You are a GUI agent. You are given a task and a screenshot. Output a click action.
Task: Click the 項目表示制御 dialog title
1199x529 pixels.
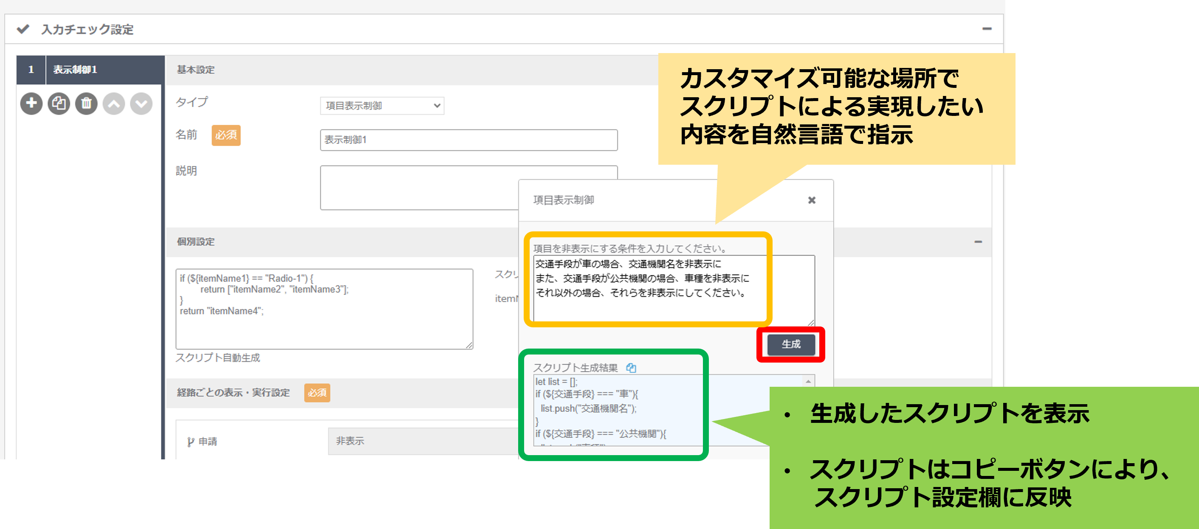tap(563, 200)
